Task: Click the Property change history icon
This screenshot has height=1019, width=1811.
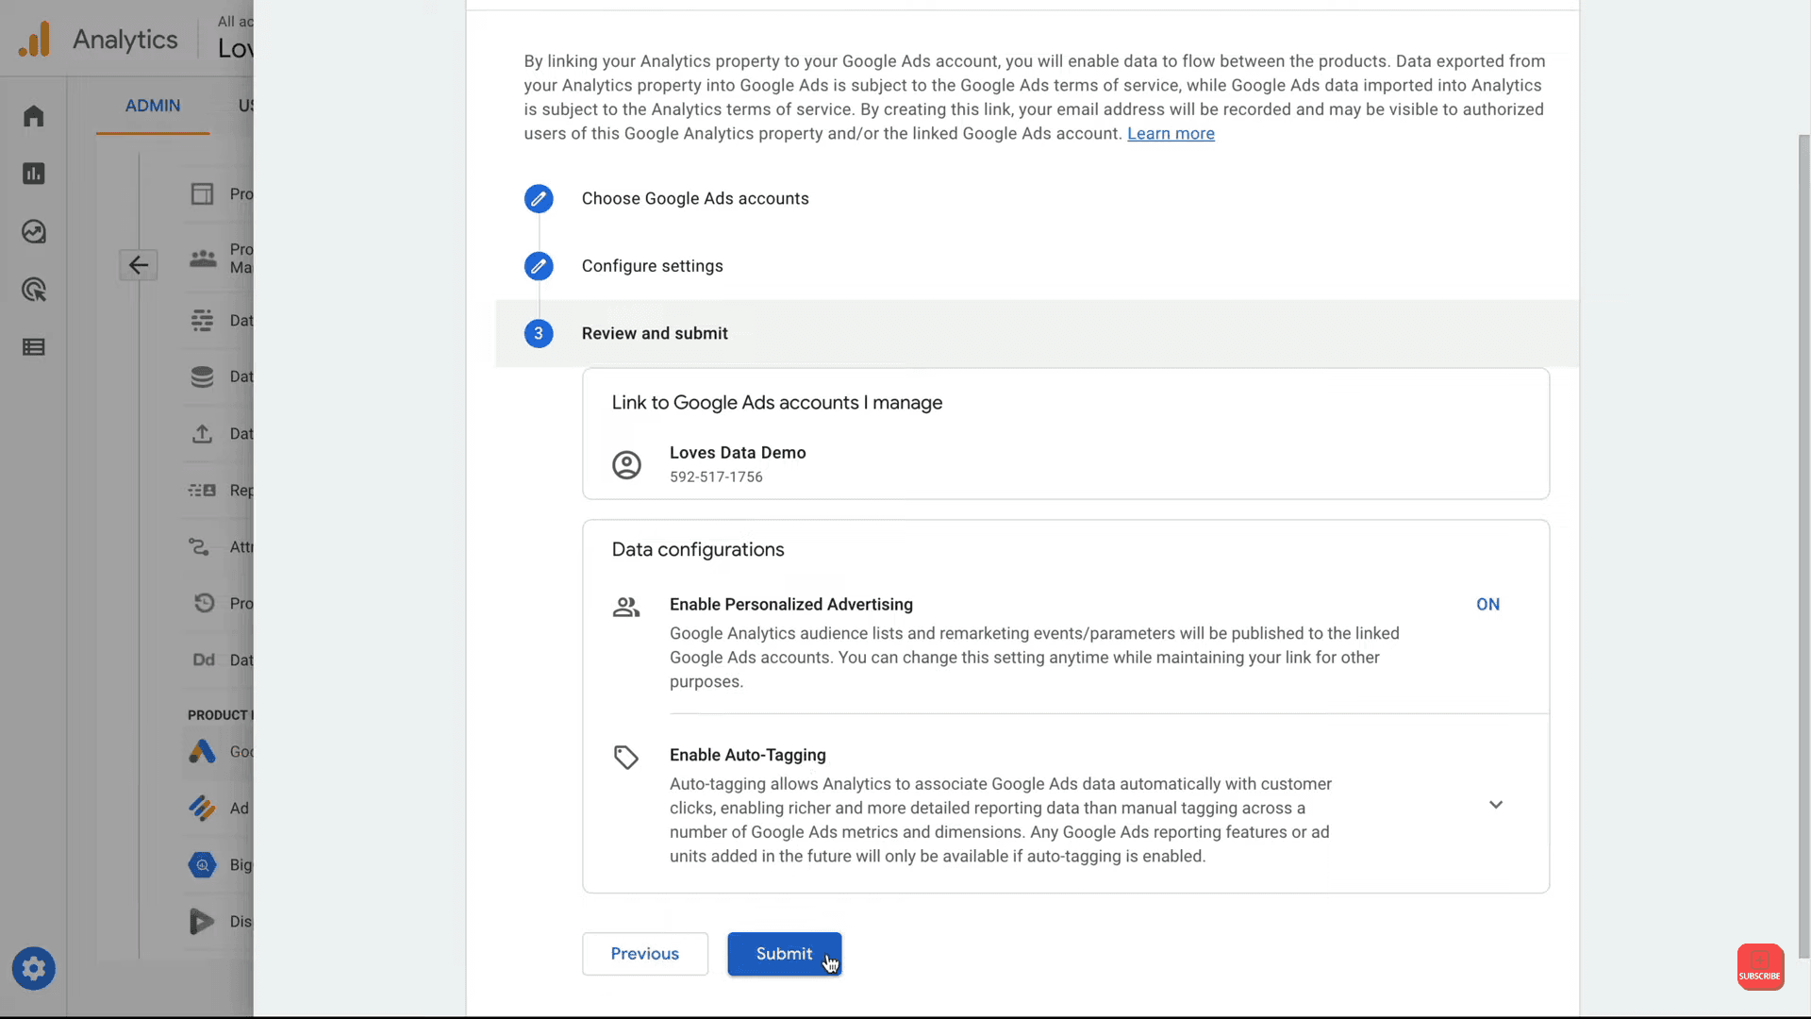Action: click(204, 603)
